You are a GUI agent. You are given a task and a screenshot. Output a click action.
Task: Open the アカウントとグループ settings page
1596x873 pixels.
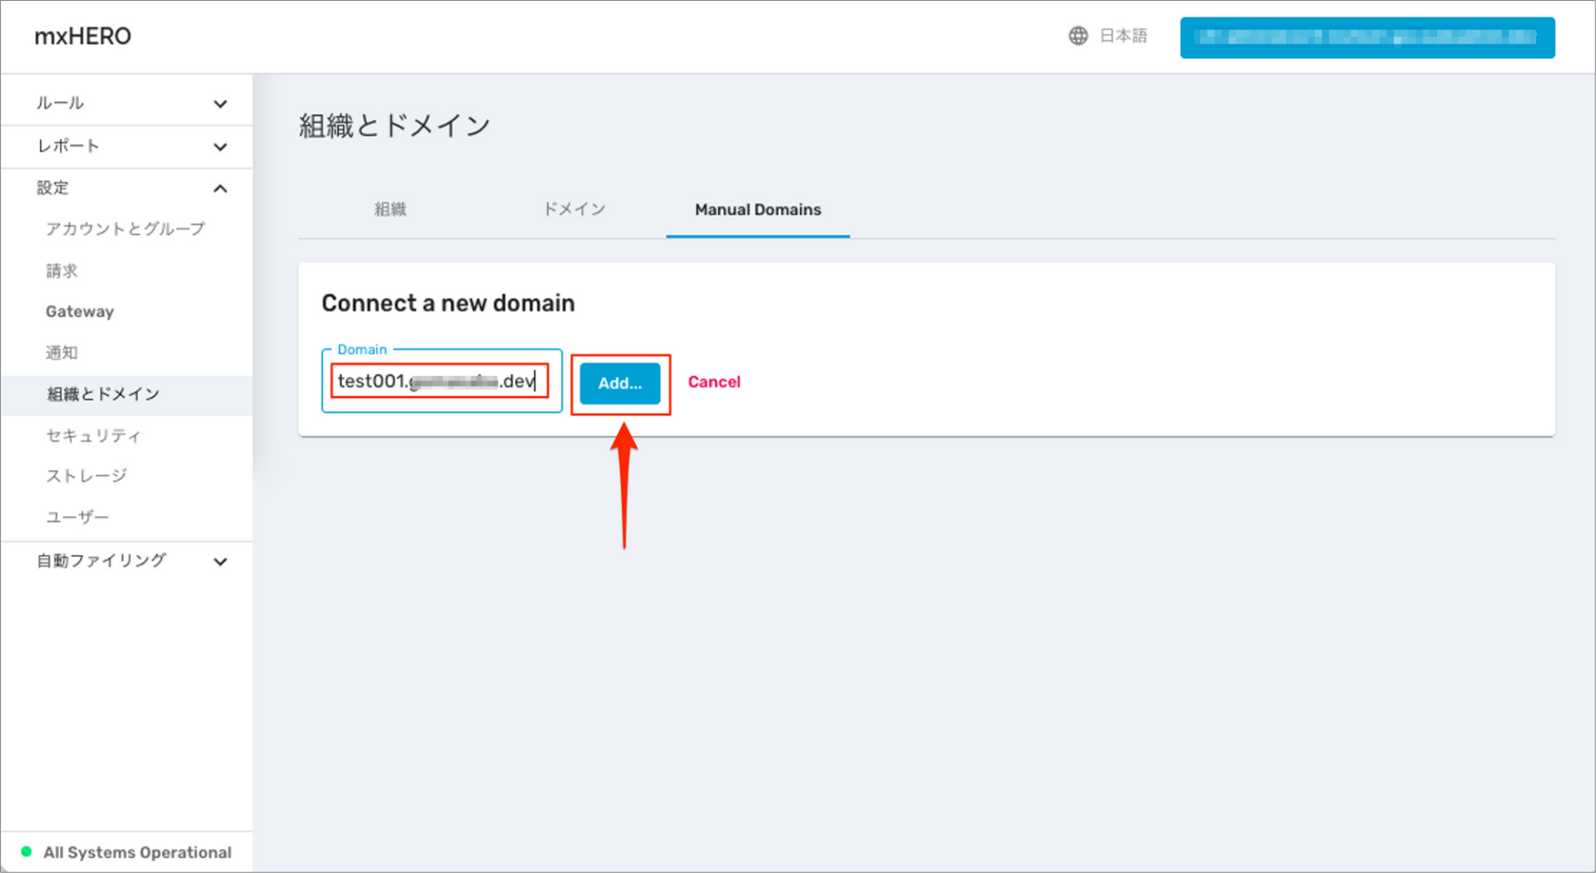(x=125, y=229)
